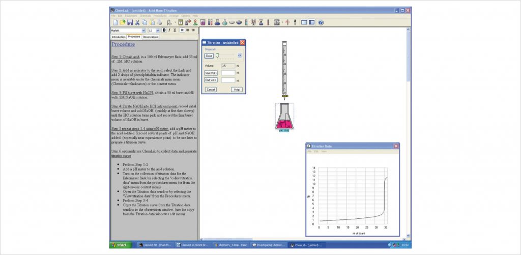
Task: Toggle bold text formatting
Action: pos(164,30)
